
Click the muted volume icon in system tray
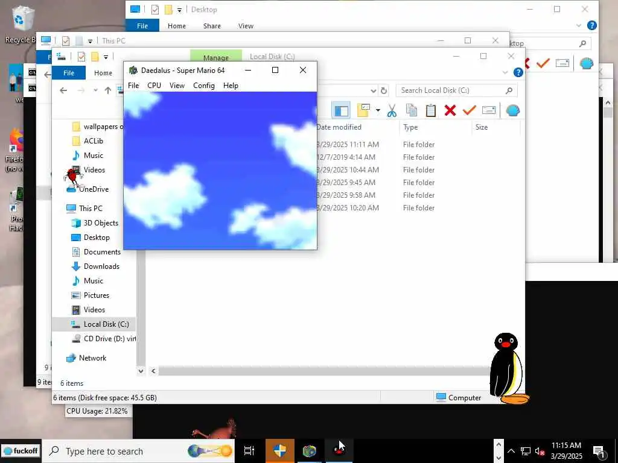540,451
